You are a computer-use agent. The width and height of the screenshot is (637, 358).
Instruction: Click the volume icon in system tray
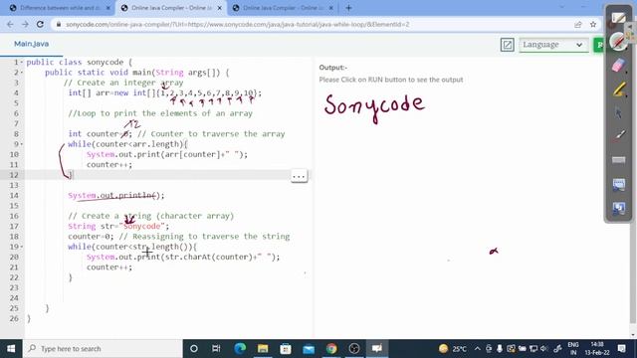tap(544, 349)
